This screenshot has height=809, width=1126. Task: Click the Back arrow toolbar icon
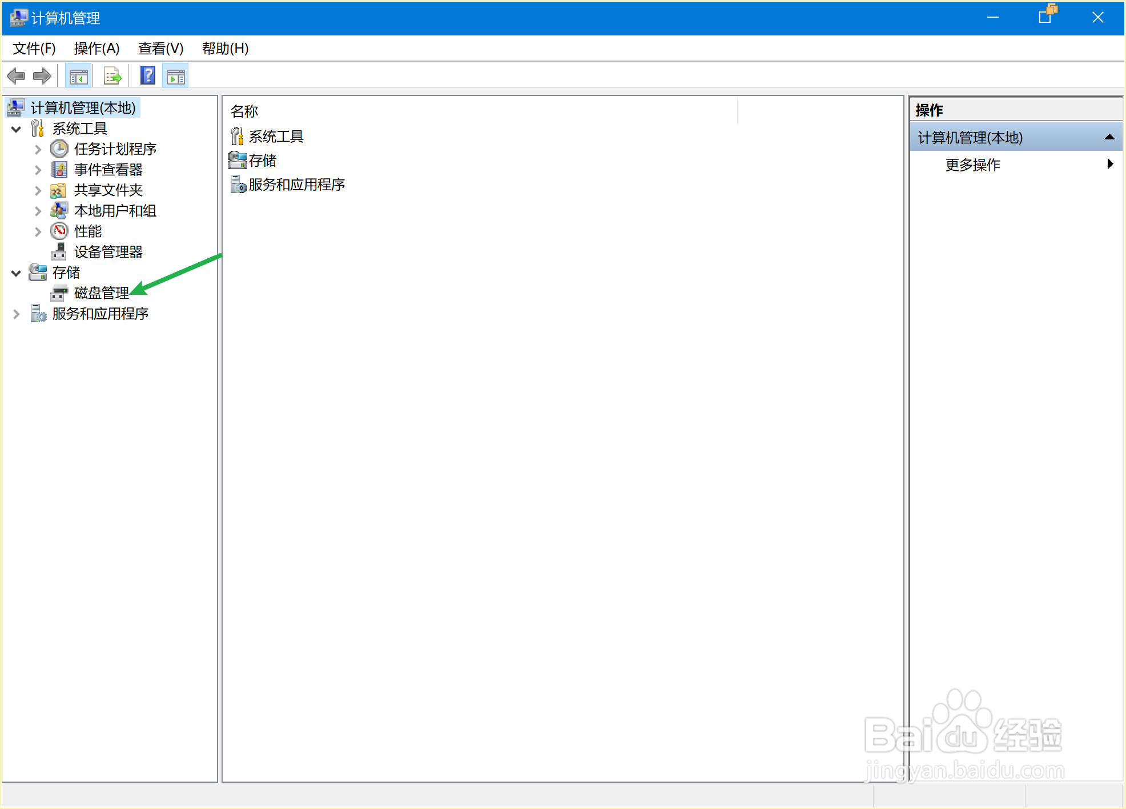16,76
